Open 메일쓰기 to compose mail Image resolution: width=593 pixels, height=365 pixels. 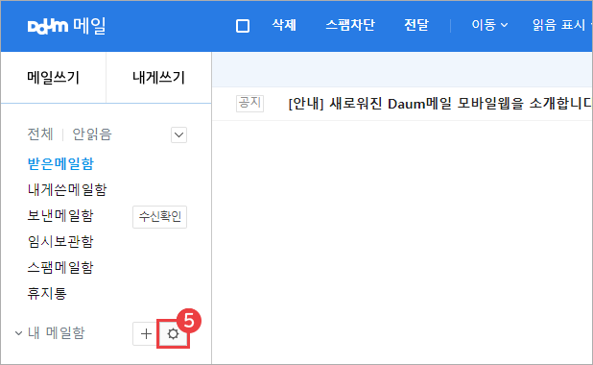pyautogui.click(x=54, y=77)
